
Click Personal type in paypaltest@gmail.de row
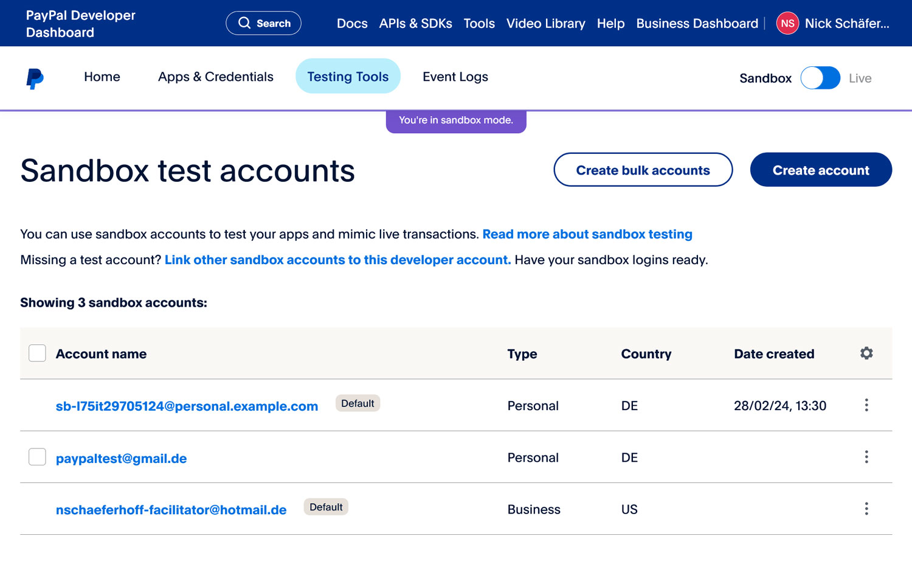(533, 458)
